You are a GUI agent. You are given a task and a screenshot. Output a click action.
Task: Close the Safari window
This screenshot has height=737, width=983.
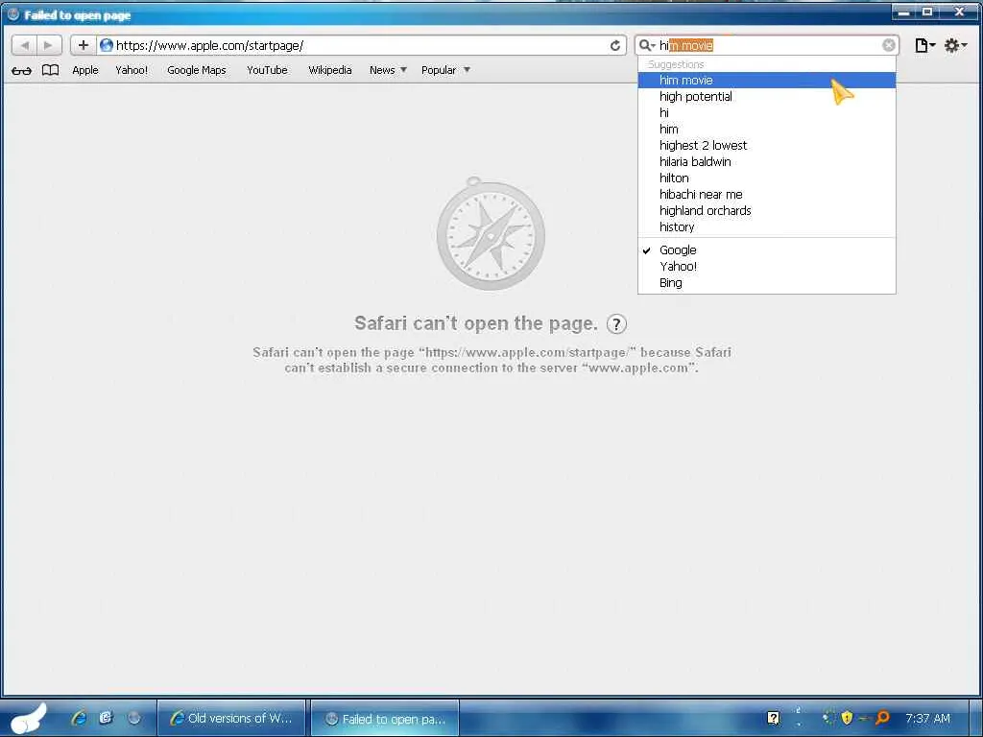click(959, 12)
